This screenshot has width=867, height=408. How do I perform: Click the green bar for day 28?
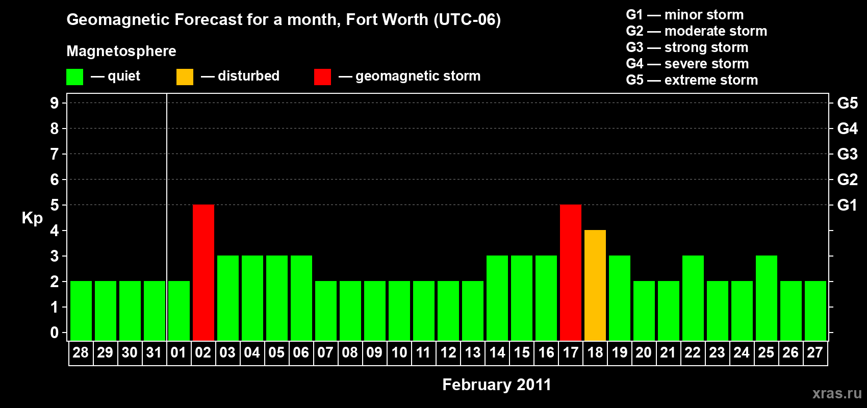[x=81, y=311]
